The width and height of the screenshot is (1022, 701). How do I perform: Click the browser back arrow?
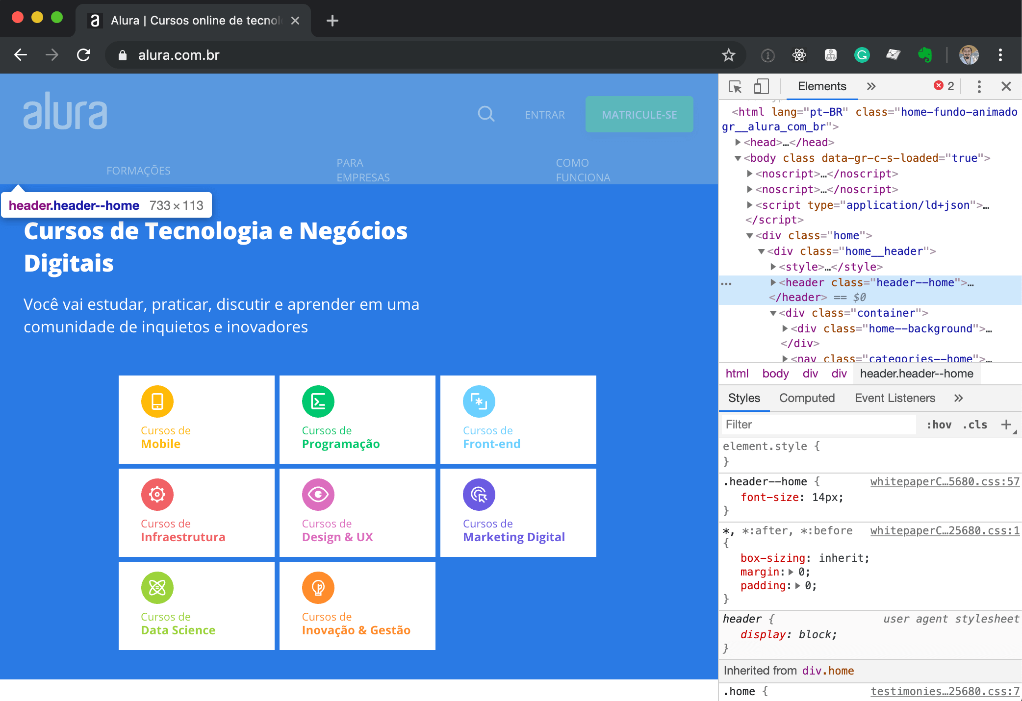click(21, 55)
